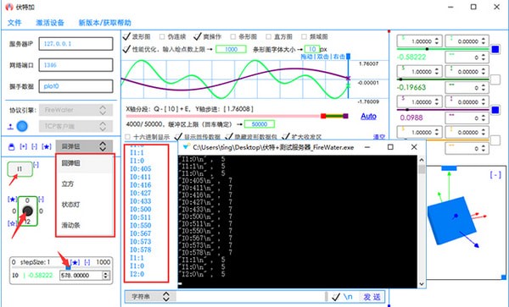Click the black joystick knob
The image size is (509, 307).
pos(28,211)
